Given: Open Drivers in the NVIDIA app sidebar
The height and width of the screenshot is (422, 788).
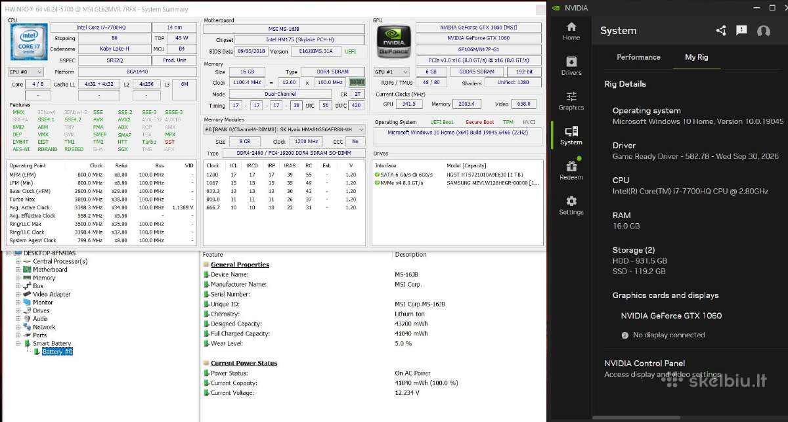Looking at the screenshot, I should point(571,66).
